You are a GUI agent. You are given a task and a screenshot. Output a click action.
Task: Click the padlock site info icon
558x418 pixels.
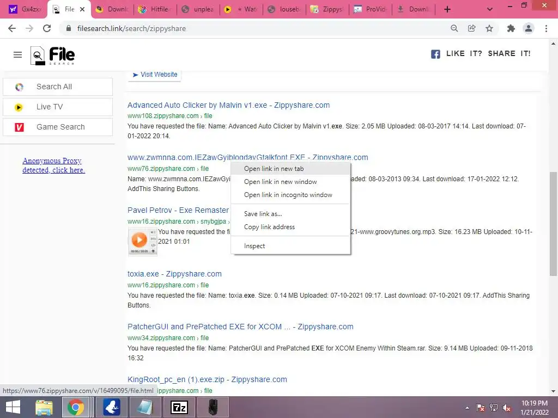click(x=69, y=28)
